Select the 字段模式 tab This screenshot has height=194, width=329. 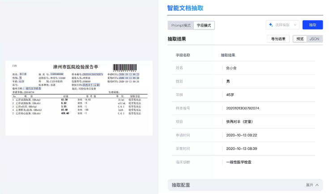coord(204,25)
